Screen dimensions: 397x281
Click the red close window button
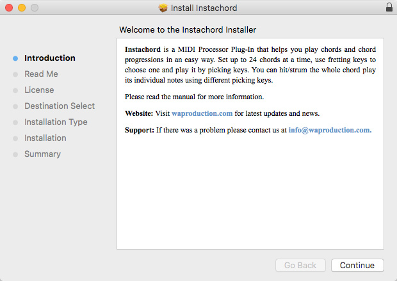(x=8, y=8)
